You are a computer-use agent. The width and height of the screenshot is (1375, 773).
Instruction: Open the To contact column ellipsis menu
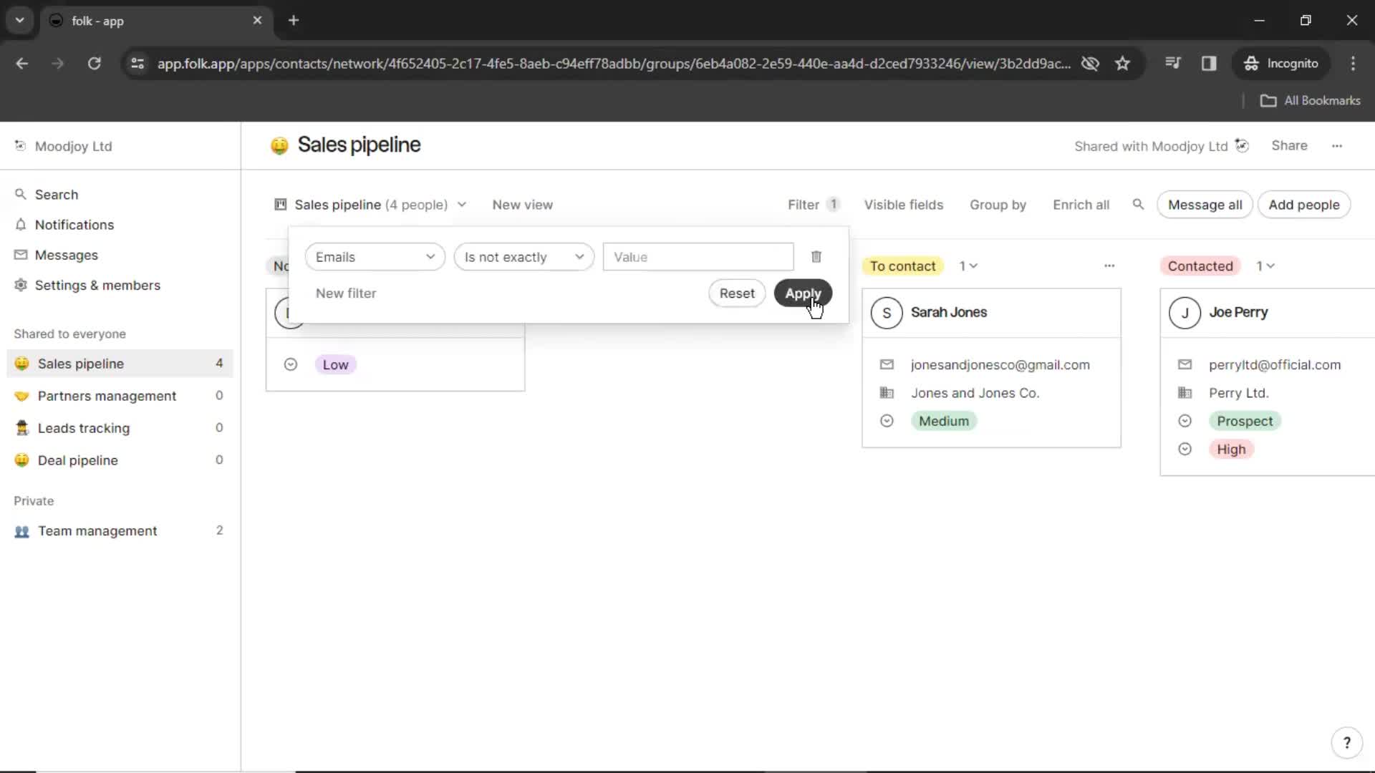click(x=1109, y=266)
